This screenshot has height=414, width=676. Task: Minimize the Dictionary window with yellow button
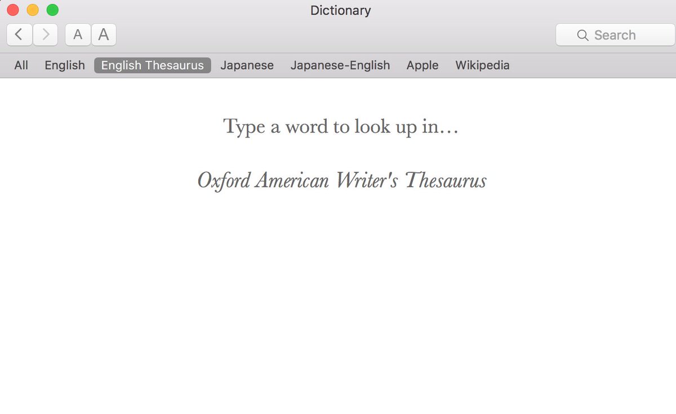(x=33, y=10)
